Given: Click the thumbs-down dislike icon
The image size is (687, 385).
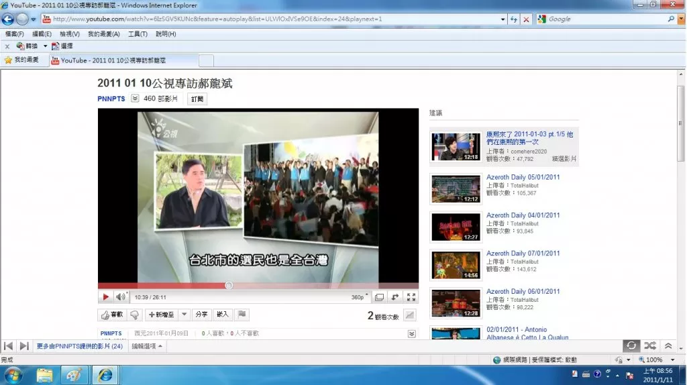Looking at the screenshot, I should (134, 315).
